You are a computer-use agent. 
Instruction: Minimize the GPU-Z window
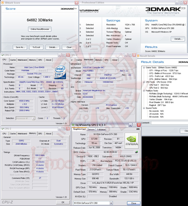click(130, 125)
